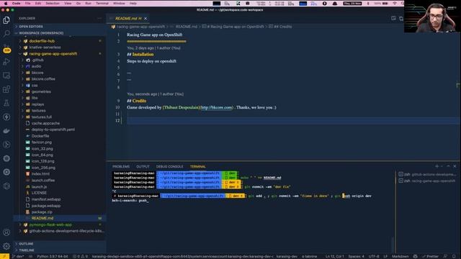Open the Dockerfile in explorer

point(40,136)
